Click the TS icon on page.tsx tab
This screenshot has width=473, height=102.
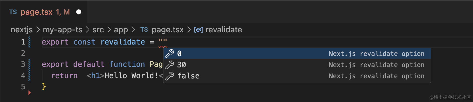click(x=13, y=12)
